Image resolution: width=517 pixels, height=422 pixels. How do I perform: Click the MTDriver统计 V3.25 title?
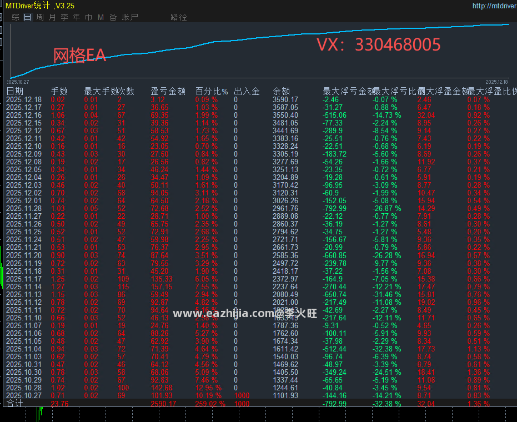point(40,6)
